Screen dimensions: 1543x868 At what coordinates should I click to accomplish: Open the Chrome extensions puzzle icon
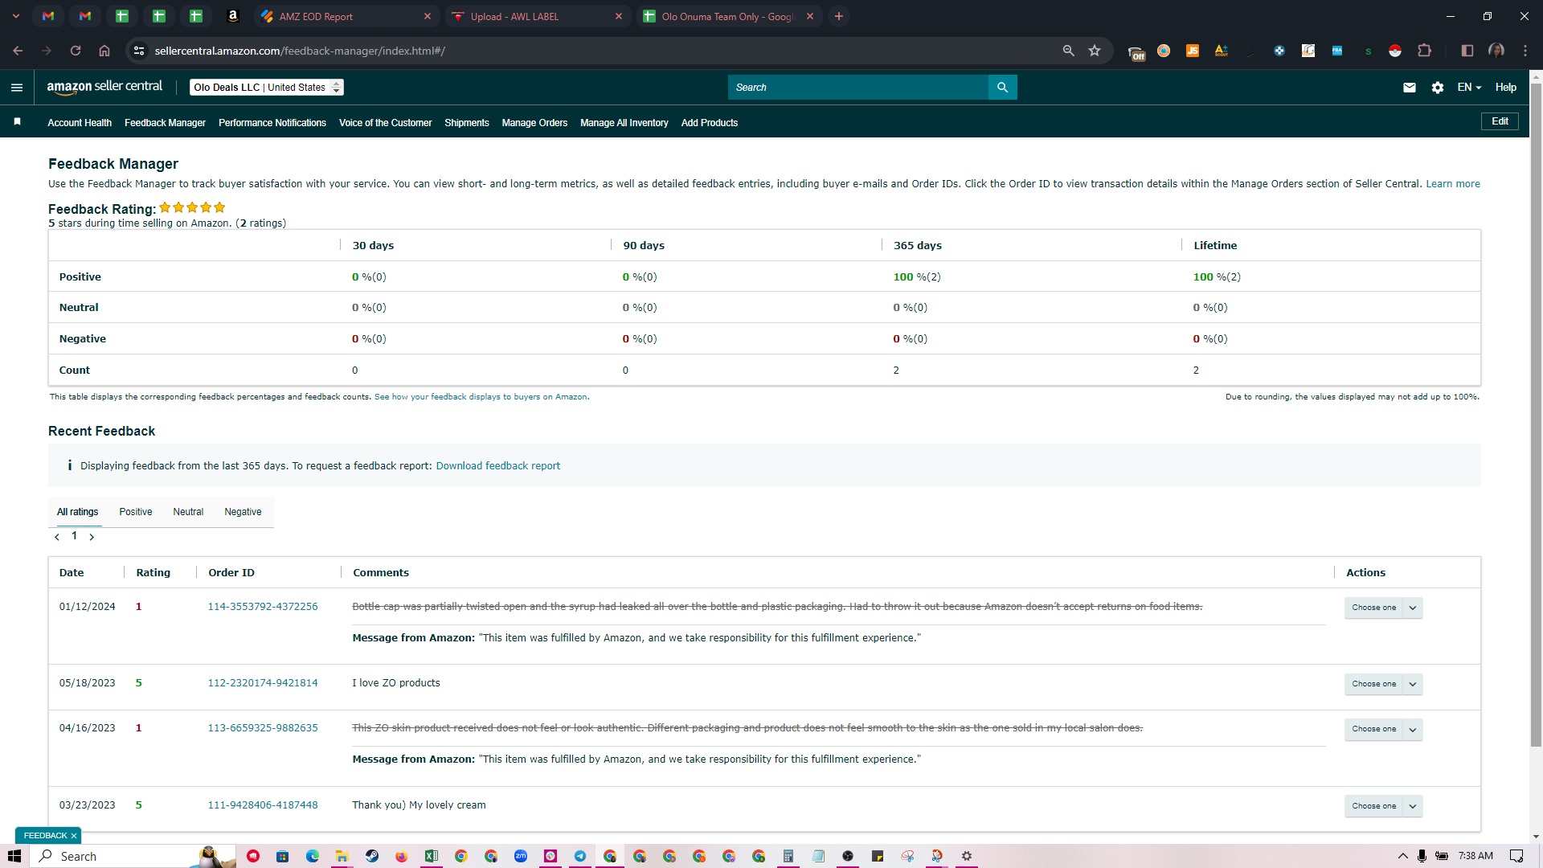click(x=1425, y=51)
